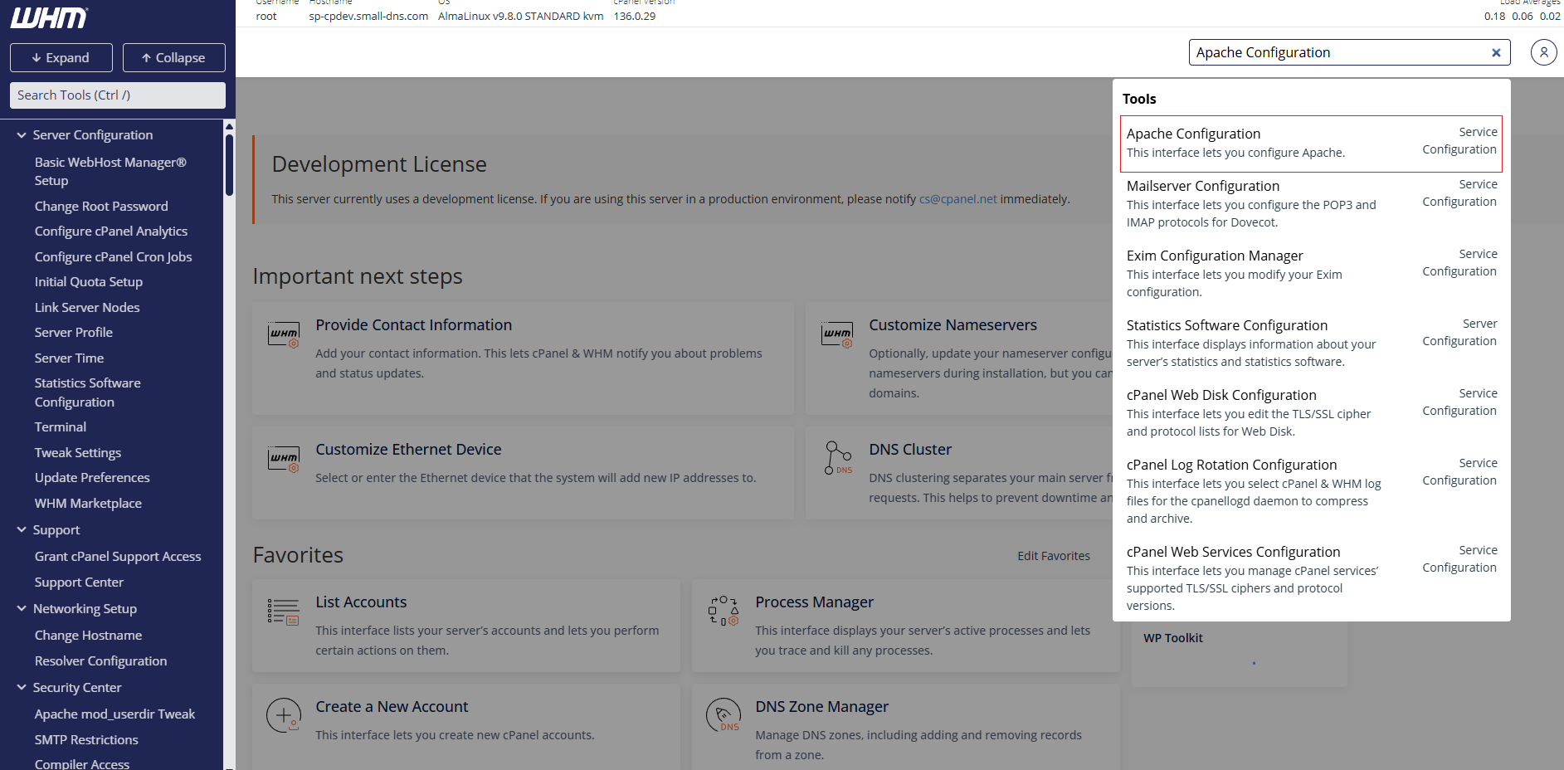Focus the Search Tools field
The width and height of the screenshot is (1564, 770).
pos(118,95)
